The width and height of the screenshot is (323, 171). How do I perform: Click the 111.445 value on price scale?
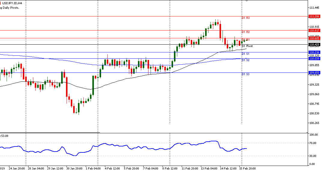click(314, 7)
